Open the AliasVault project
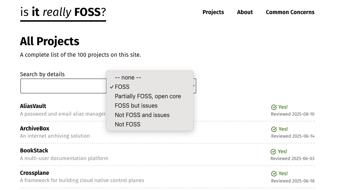 pyautogui.click(x=33, y=106)
